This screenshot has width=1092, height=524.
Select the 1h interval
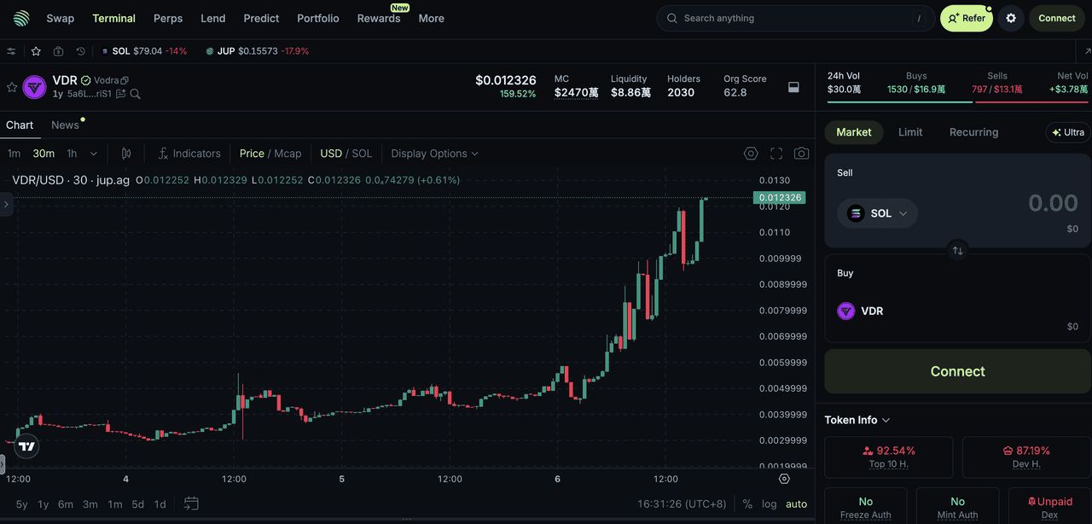tap(72, 154)
